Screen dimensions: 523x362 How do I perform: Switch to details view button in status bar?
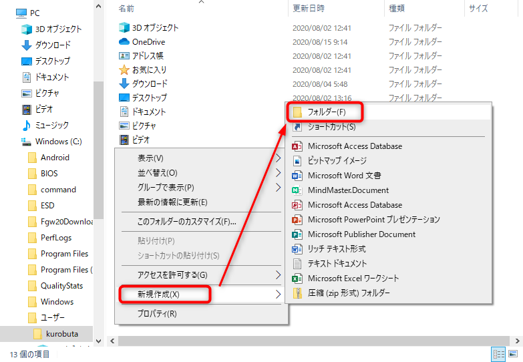(x=499, y=355)
